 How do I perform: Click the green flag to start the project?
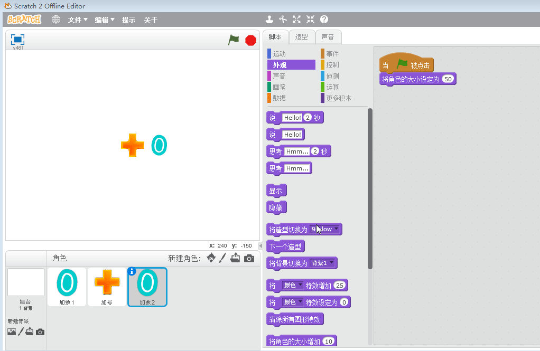click(234, 40)
